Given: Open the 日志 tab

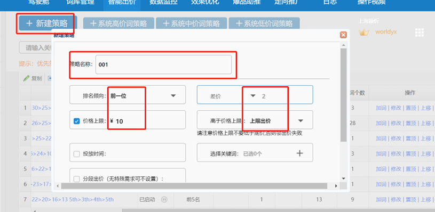Looking at the screenshot, I should point(330,2).
